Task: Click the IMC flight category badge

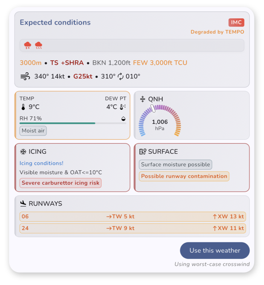Action: click(x=236, y=22)
